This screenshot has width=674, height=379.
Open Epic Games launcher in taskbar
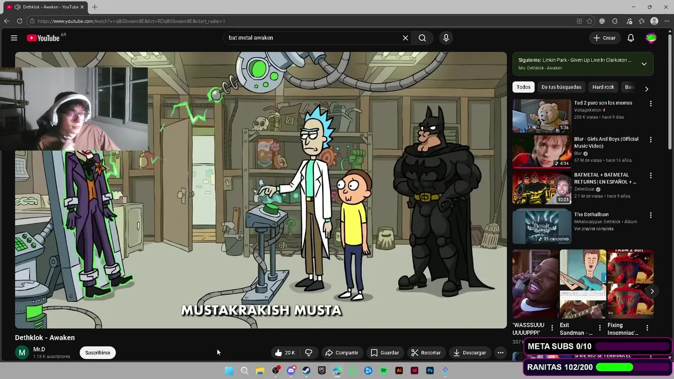(x=322, y=371)
